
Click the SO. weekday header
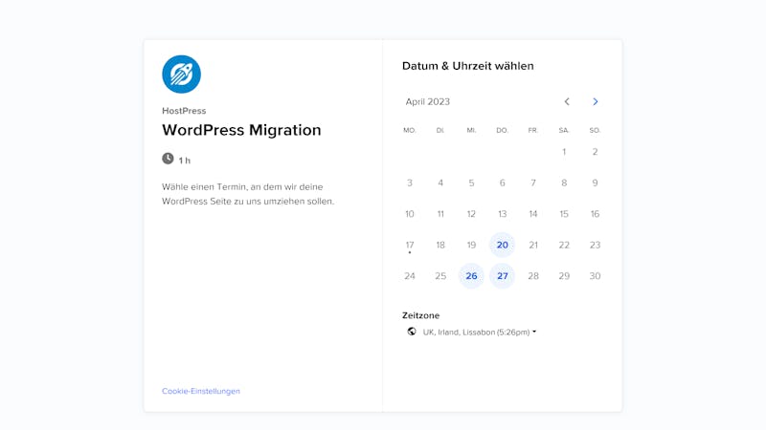[x=595, y=130]
